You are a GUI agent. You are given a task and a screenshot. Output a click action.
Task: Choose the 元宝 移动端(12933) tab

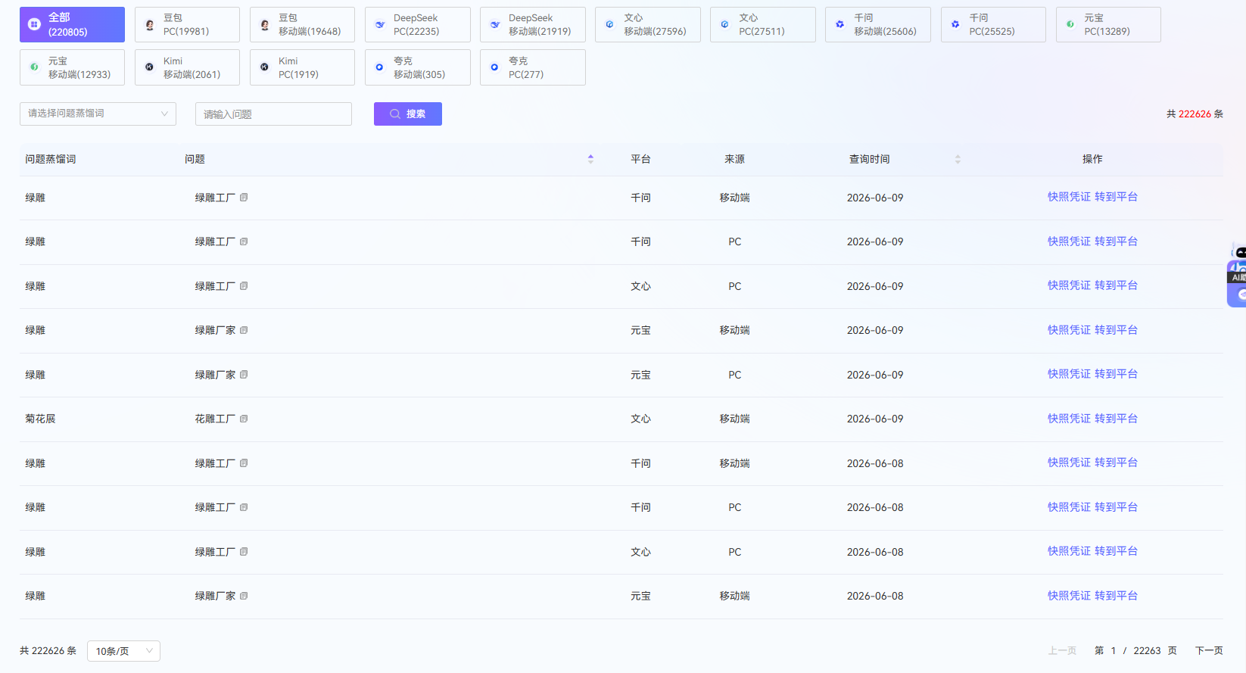[72, 67]
